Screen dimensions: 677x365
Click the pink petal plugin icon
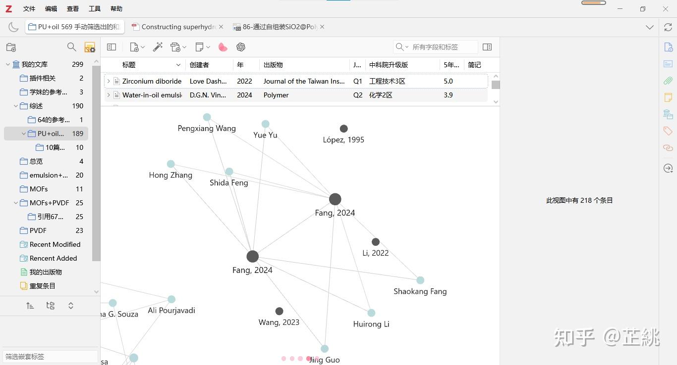coord(223,47)
